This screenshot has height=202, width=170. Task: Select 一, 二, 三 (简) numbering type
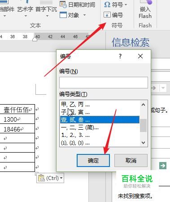click(100, 127)
